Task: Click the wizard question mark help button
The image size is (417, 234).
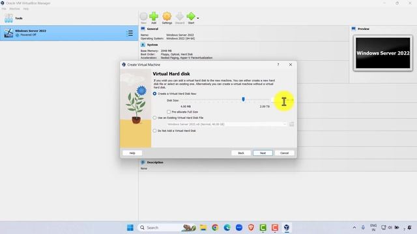Action: click(278, 64)
